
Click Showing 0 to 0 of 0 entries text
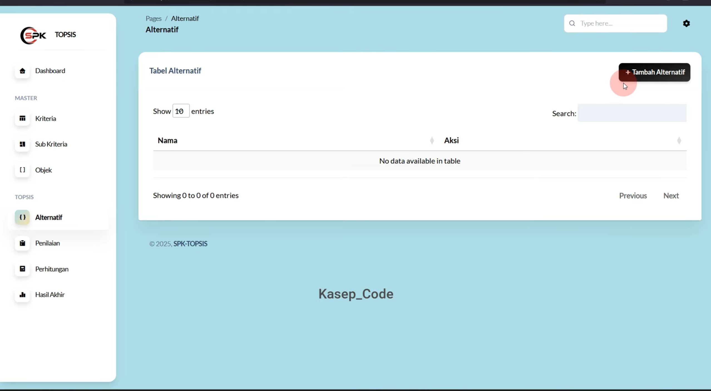[196, 195]
